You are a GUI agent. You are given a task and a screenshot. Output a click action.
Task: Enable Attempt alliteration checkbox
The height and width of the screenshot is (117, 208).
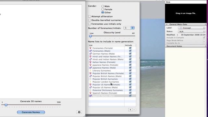tap(90, 16)
